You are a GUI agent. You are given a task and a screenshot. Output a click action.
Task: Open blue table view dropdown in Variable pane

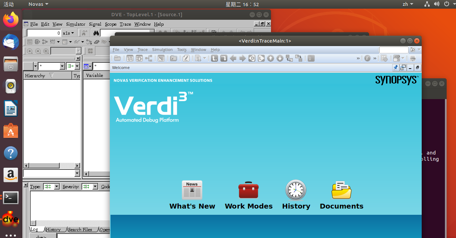[88, 66]
